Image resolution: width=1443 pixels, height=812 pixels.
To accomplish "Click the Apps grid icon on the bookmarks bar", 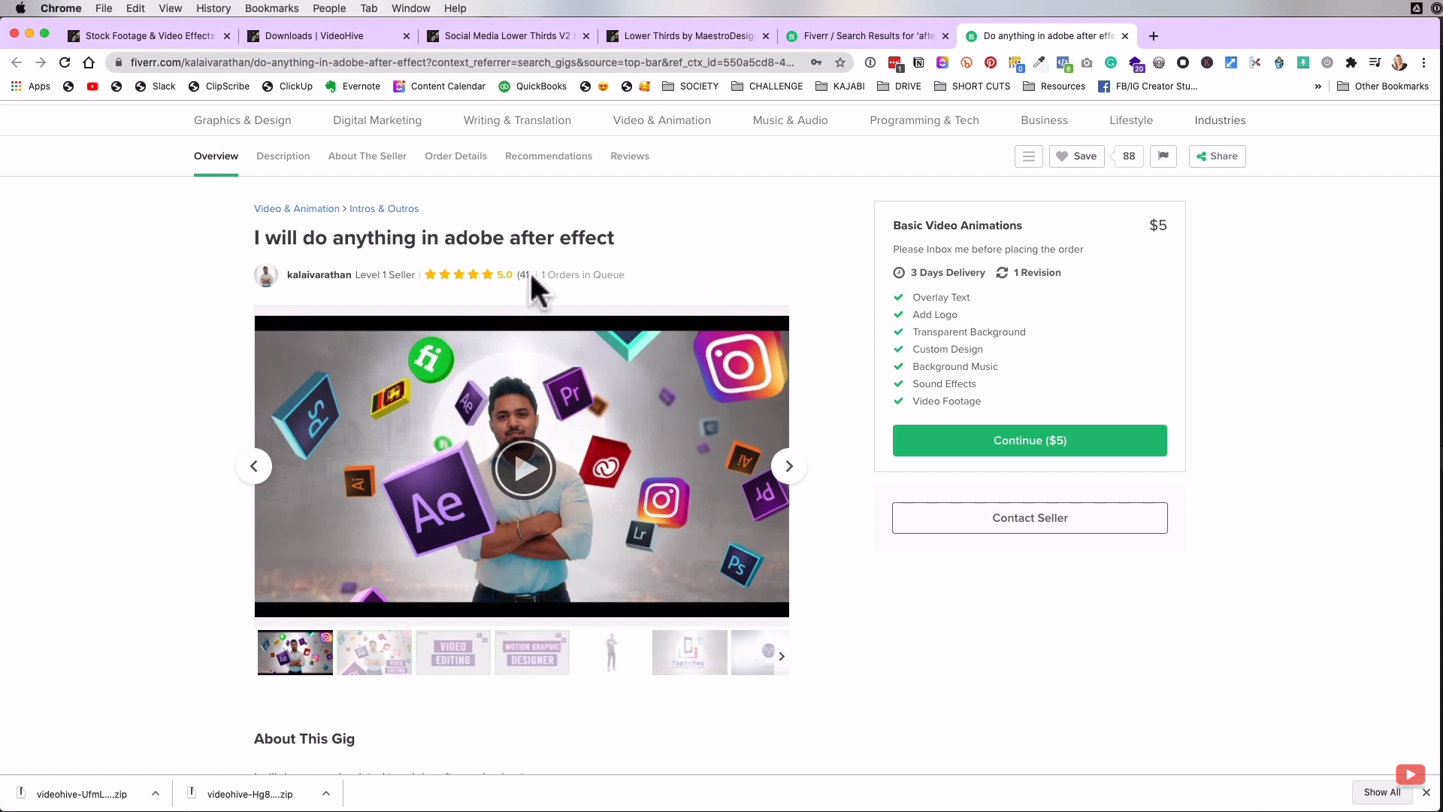I will tap(16, 86).
